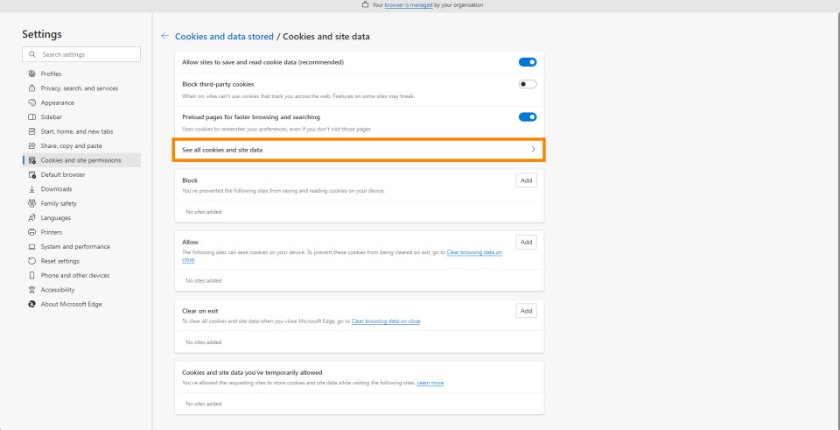
Task: Go to System and performance settings
Action: (75, 247)
